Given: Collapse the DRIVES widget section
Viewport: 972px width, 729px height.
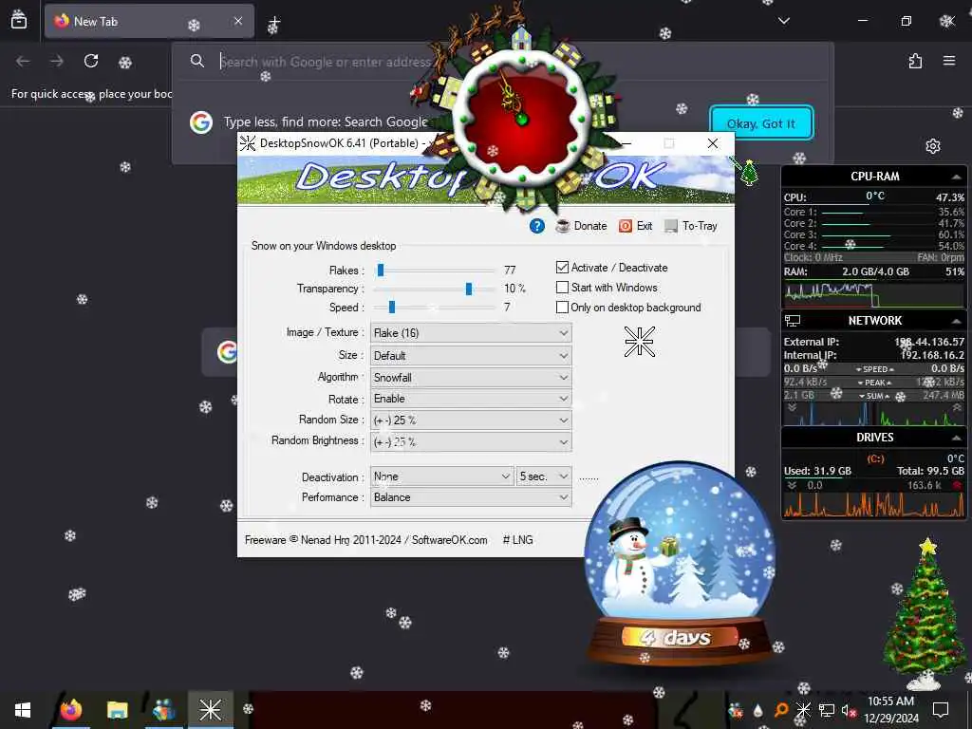Looking at the screenshot, I should (957, 438).
